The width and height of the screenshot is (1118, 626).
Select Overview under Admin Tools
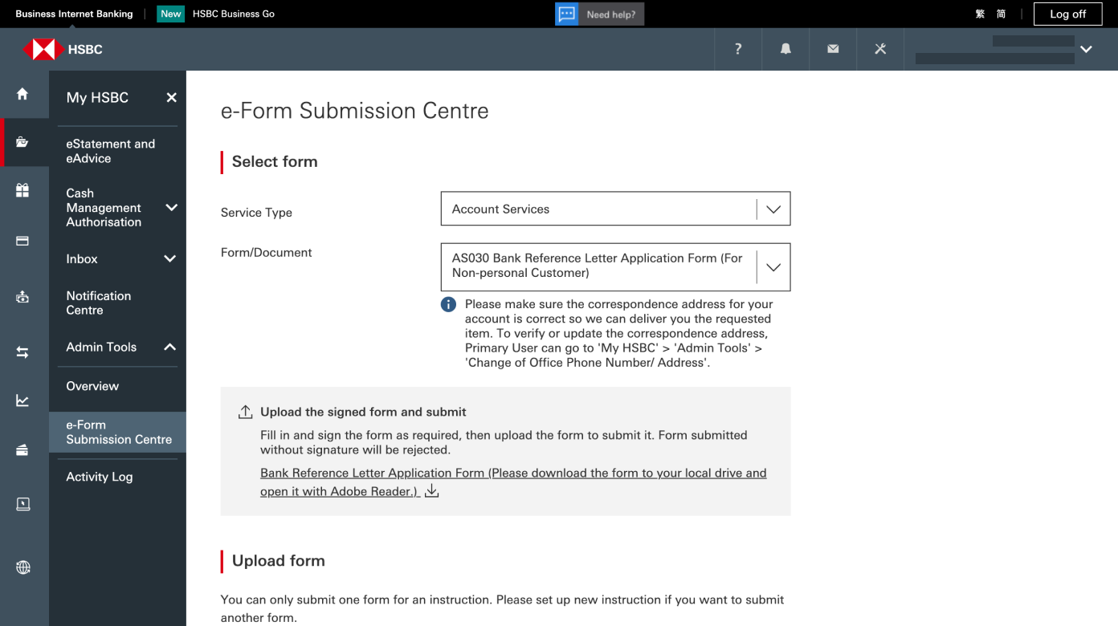point(92,385)
